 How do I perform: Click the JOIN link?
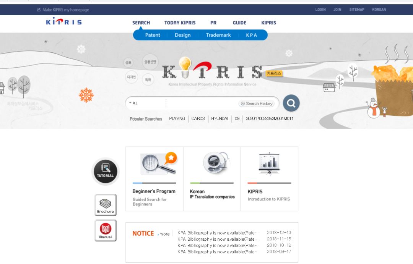pyautogui.click(x=337, y=10)
